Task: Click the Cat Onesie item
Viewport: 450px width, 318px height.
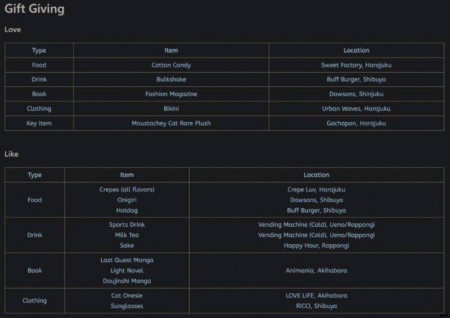Action: [127, 295]
